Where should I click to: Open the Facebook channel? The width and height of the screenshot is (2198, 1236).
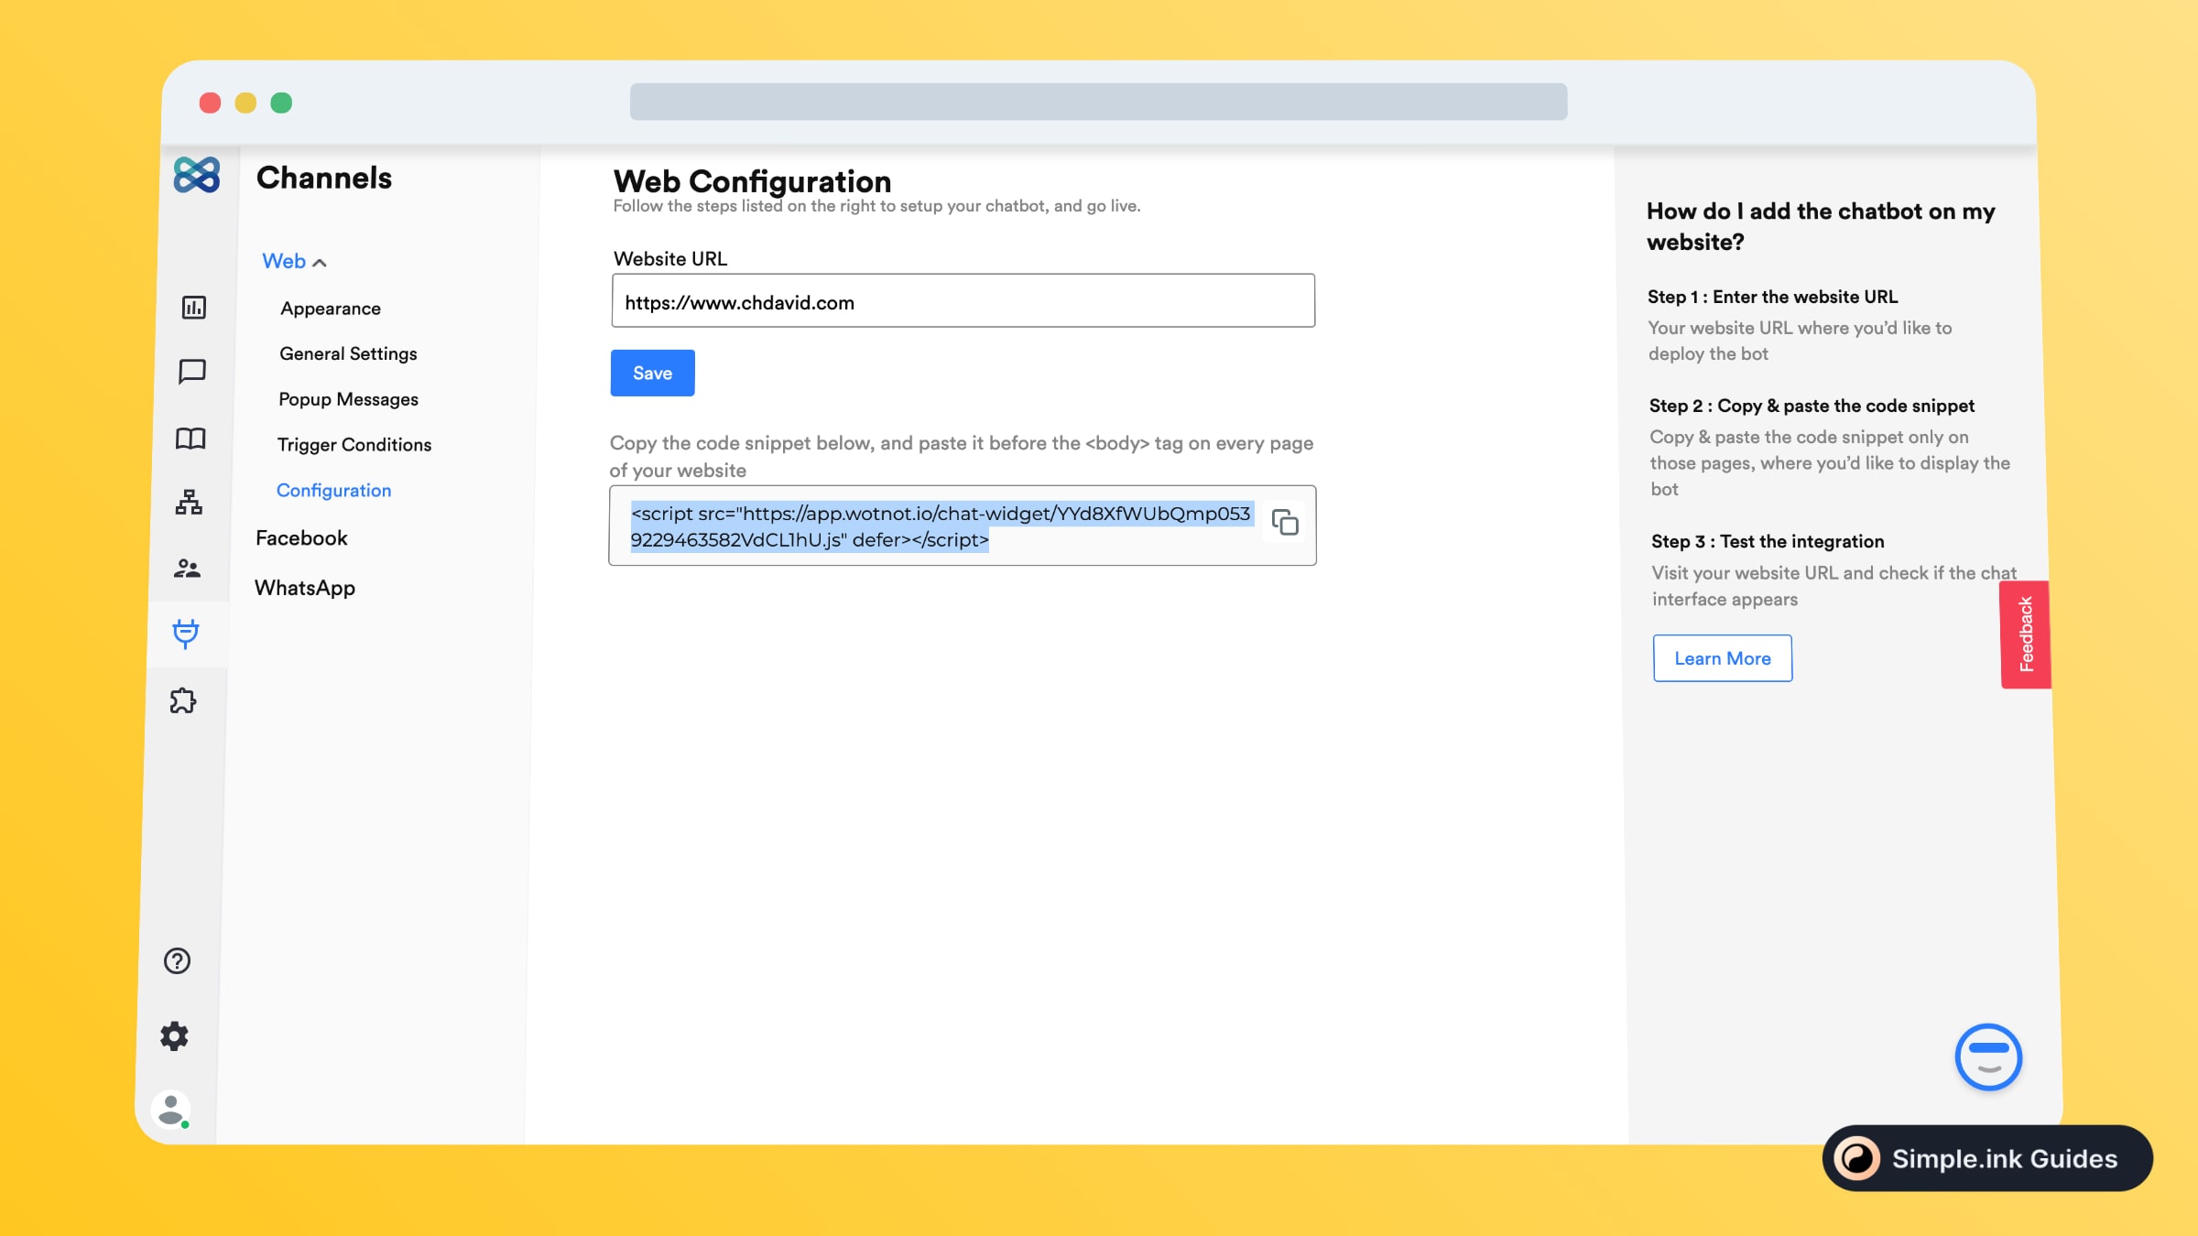301,537
